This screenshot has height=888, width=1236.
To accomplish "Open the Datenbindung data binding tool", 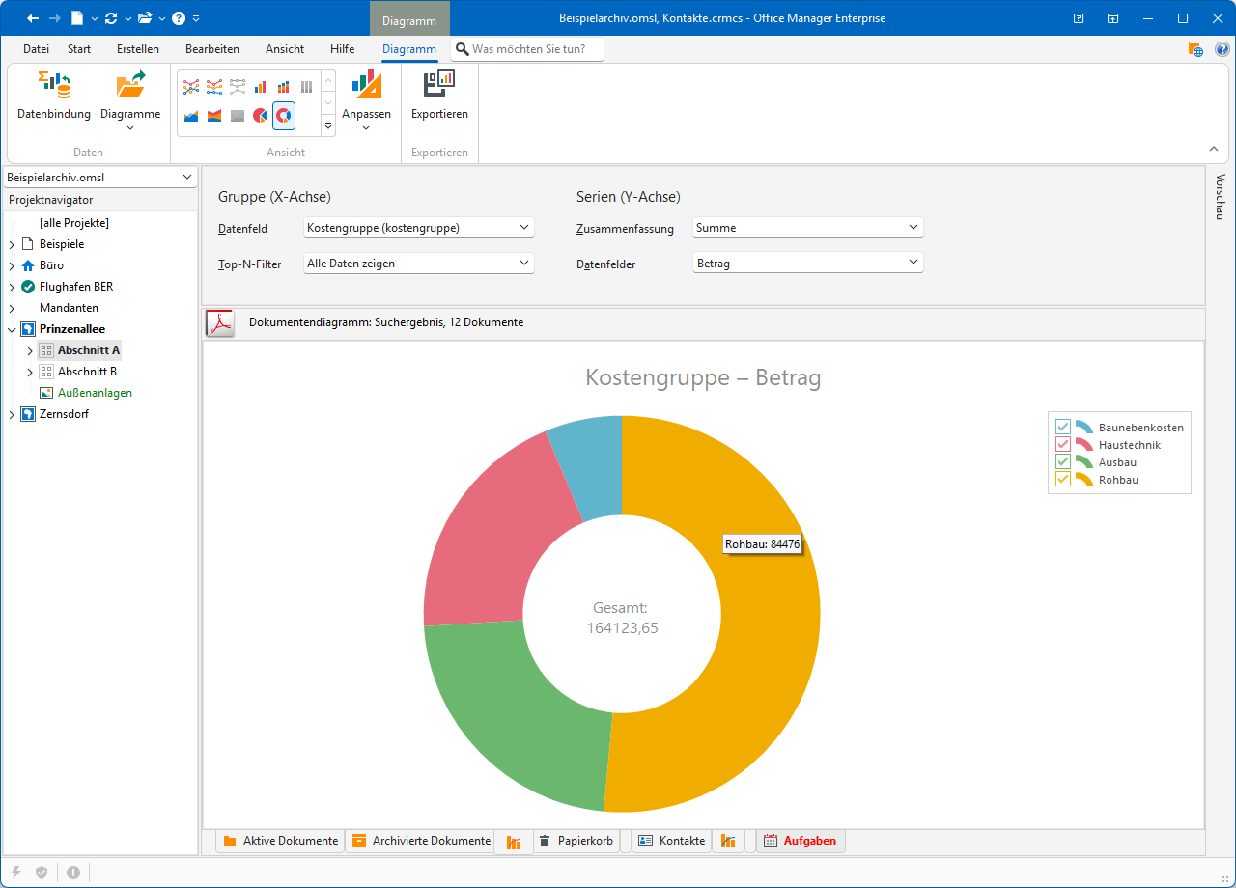I will coord(54,97).
